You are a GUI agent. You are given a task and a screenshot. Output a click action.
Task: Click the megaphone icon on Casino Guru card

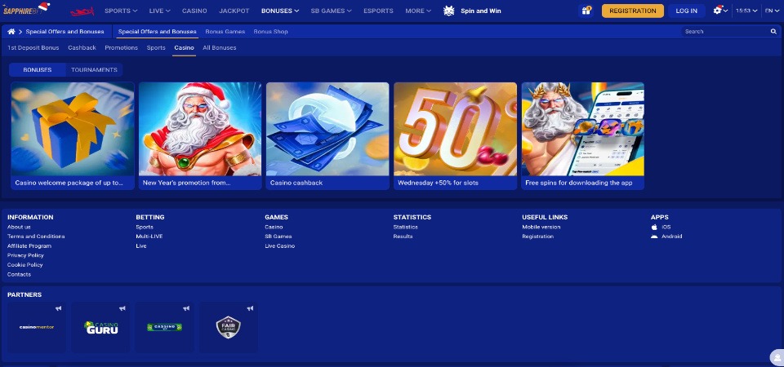point(122,308)
